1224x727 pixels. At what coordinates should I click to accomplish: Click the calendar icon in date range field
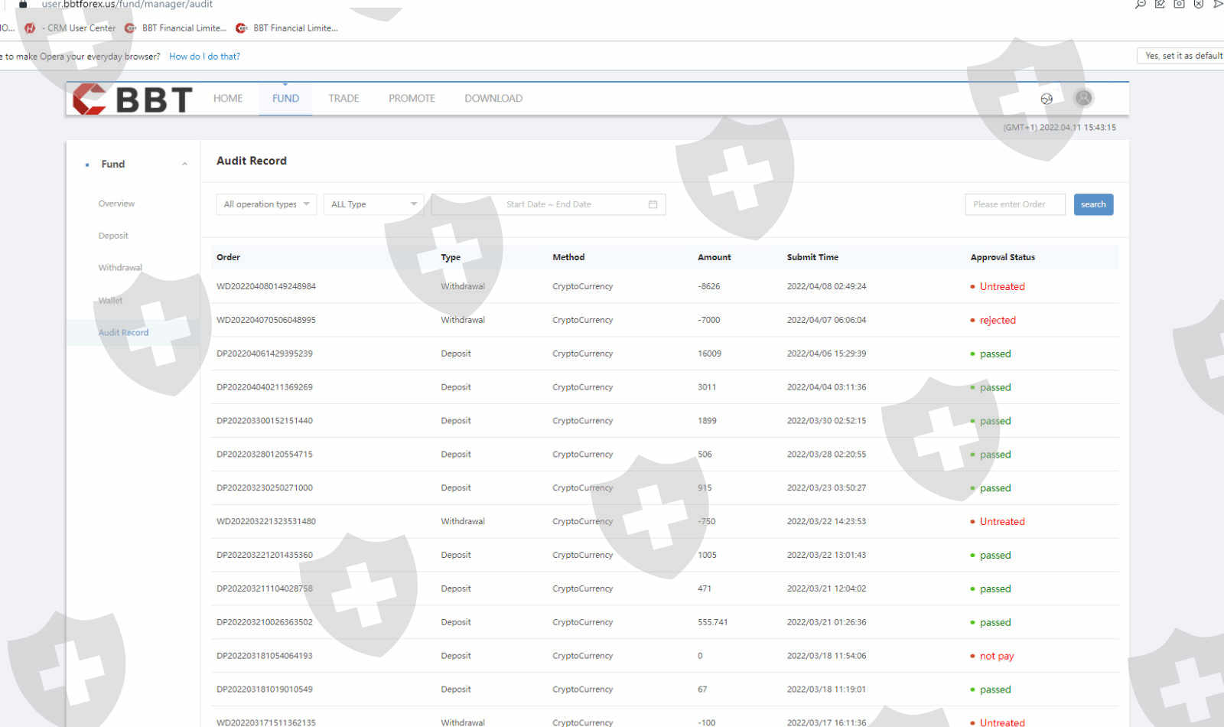click(653, 204)
